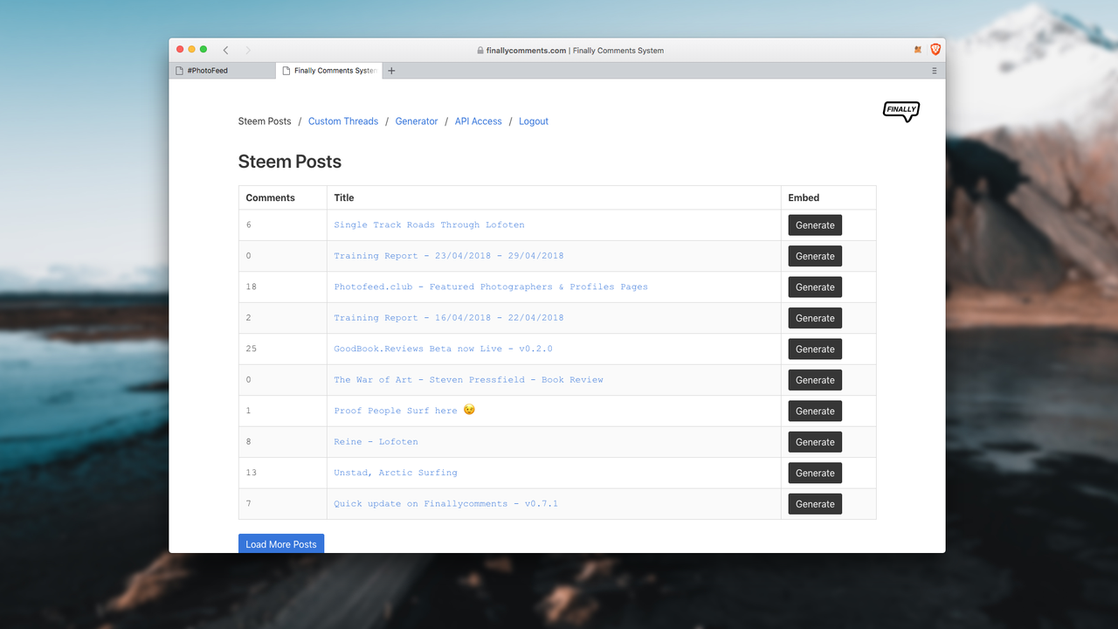Open GoodBook.Reviews Beta now Live post
Viewport: 1118px width, 629px height.
(x=443, y=349)
